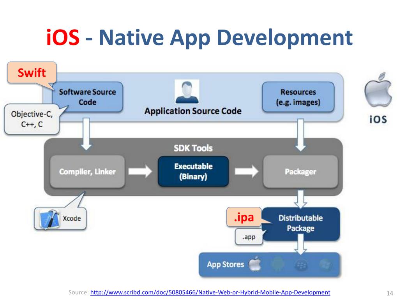The width and height of the screenshot is (399, 299).
Task: Select the Distributable Package box
Action: (301, 223)
